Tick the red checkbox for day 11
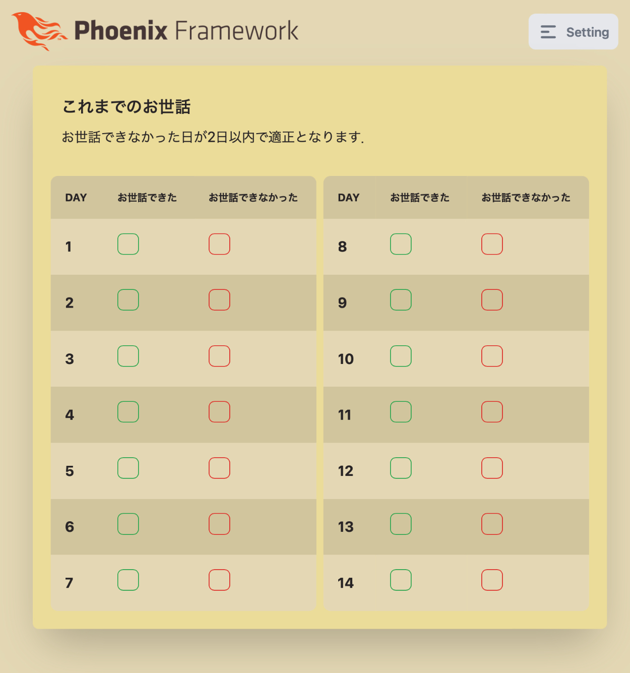The width and height of the screenshot is (630, 673). click(x=492, y=412)
